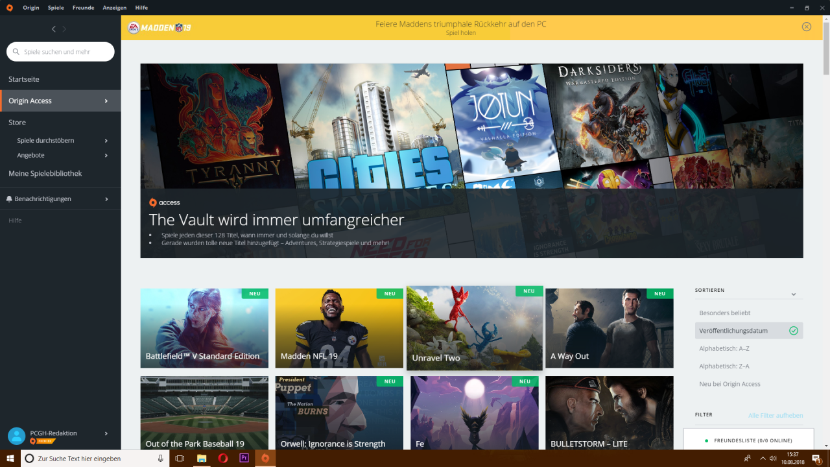Open the Origin menu
The width and height of the screenshot is (830, 467).
(x=31, y=8)
